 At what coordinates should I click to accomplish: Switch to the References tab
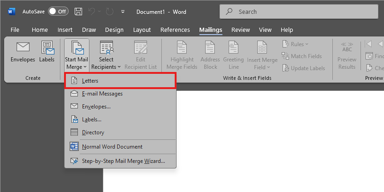tap(175, 30)
